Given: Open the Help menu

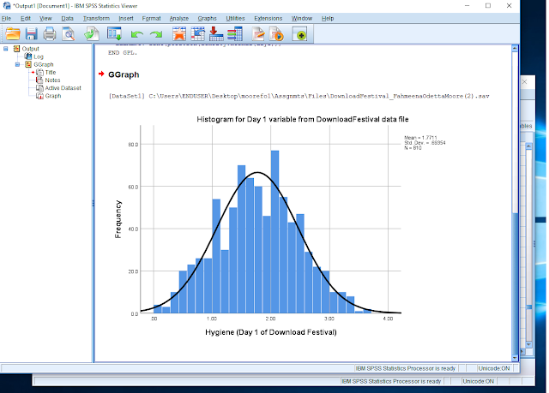Looking at the screenshot, I should coord(328,19).
